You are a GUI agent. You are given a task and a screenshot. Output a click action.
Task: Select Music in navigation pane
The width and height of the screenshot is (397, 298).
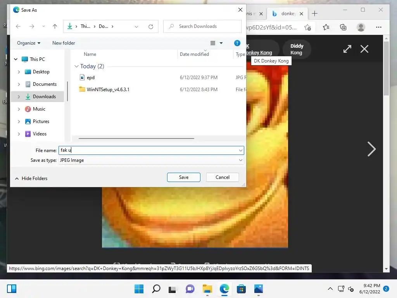click(x=35, y=109)
